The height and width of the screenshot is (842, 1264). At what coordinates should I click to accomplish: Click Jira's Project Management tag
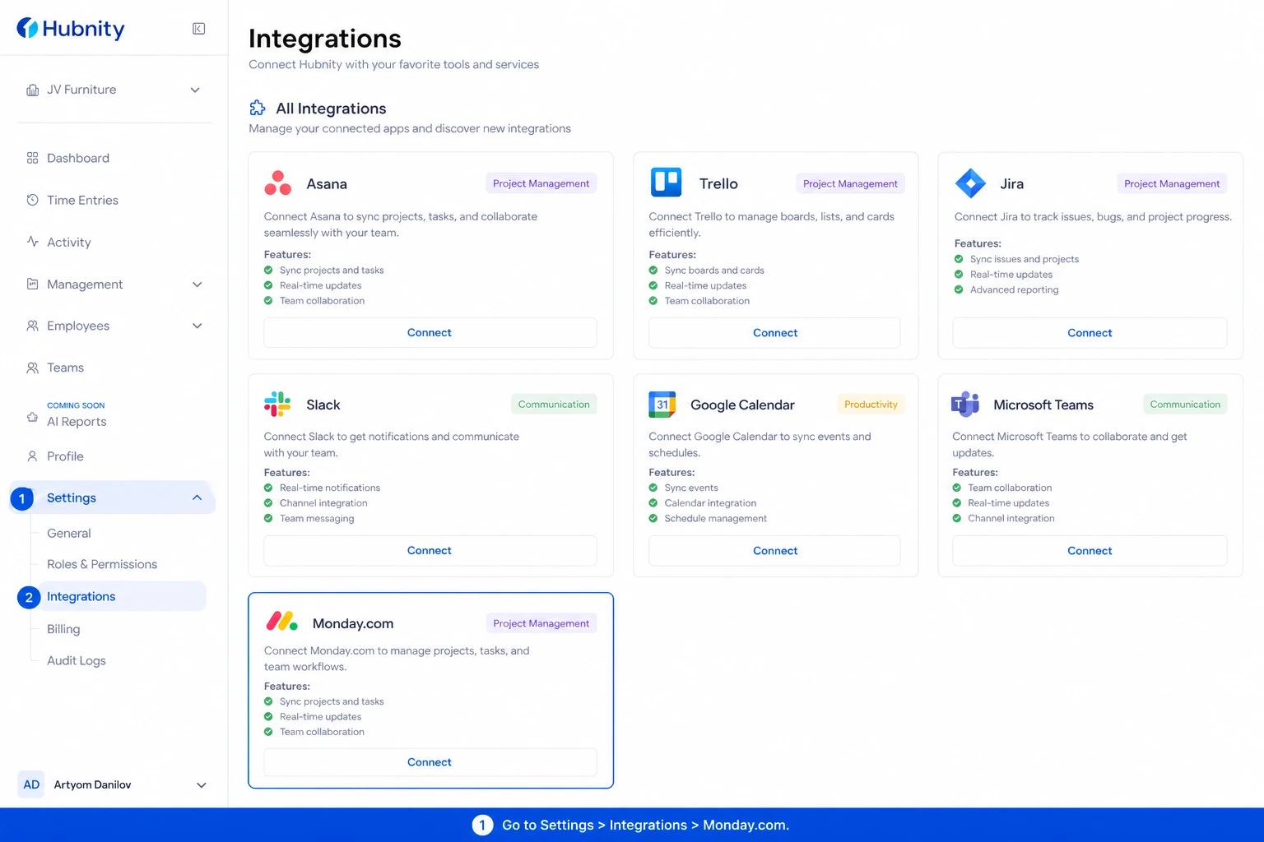[x=1172, y=183]
